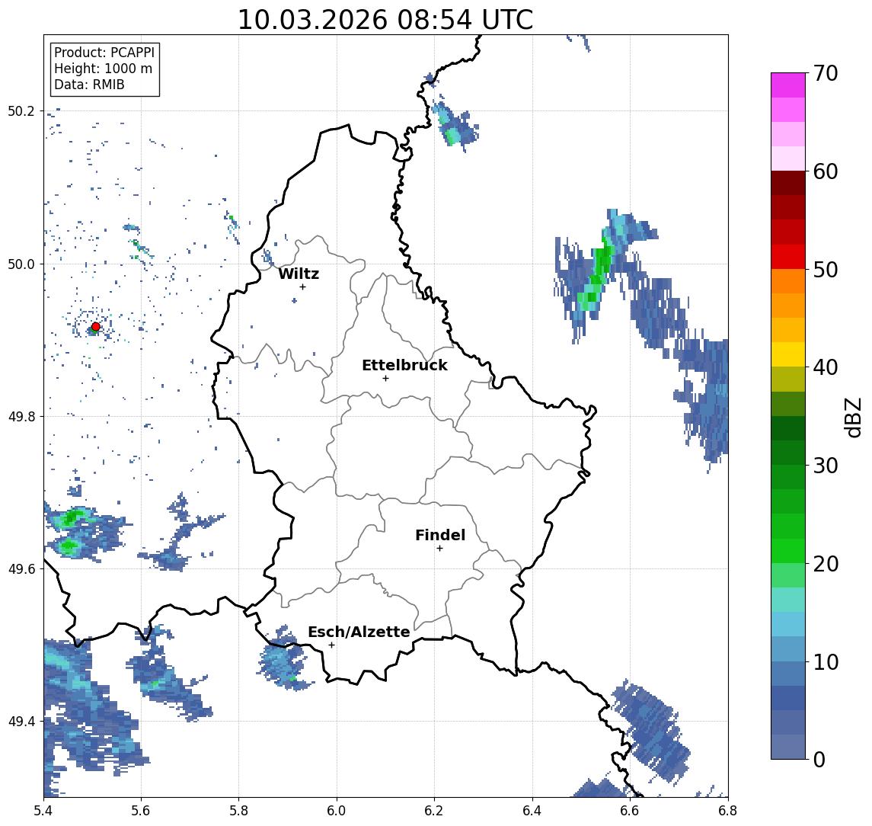Click the 6.6 longitude tick label
The image size is (872, 826).
(x=630, y=811)
